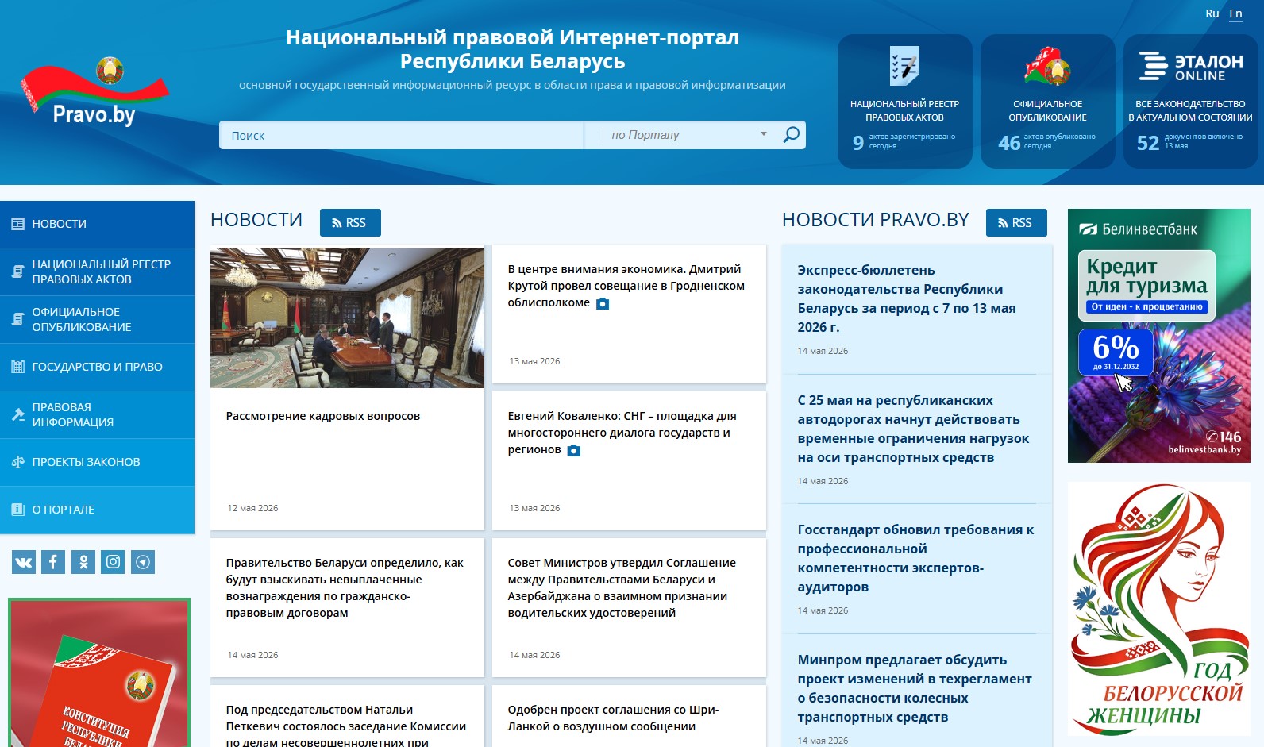This screenshot has height=747, width=1264.
Task: Click the Проекты законов scales icon
Action: [x=17, y=462]
